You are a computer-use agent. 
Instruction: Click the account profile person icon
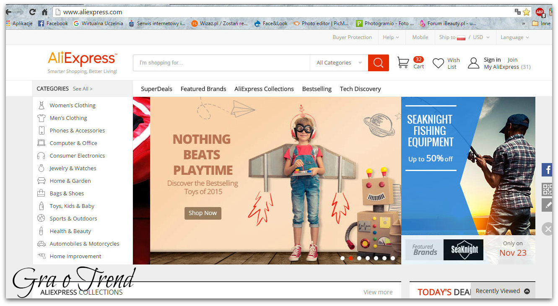click(x=473, y=63)
